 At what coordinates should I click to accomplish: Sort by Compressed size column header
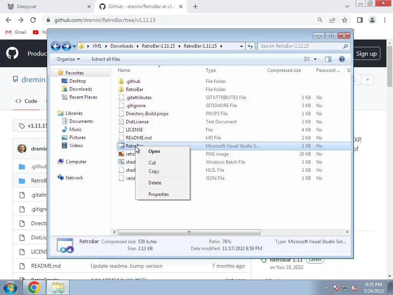(x=289, y=70)
